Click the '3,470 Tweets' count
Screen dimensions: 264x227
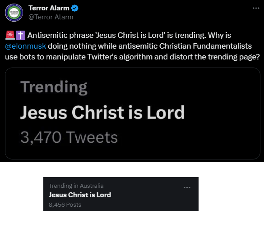[x=69, y=137]
